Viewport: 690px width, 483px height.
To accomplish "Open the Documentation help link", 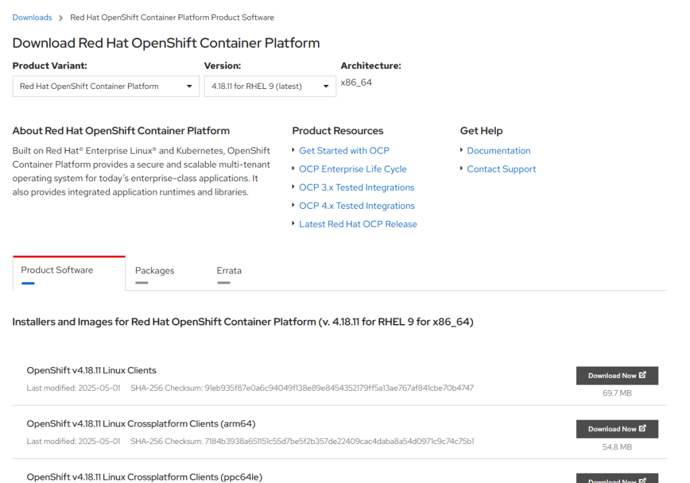I will tap(499, 151).
